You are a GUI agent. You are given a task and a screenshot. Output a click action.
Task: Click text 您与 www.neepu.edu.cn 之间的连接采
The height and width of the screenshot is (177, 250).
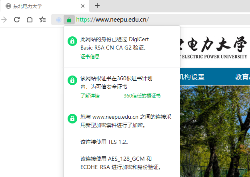[x=126, y=117]
